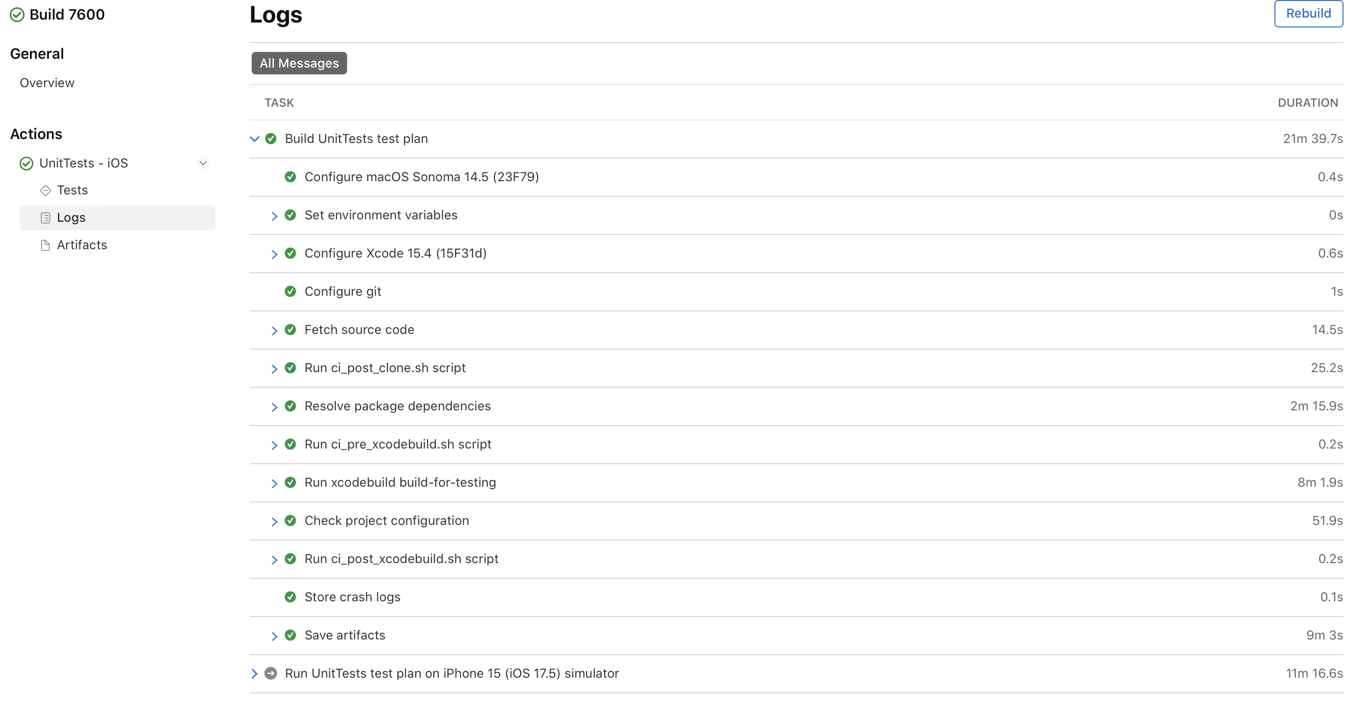1366x710 pixels.
Task: Select the All Messages filter
Action: tap(299, 64)
